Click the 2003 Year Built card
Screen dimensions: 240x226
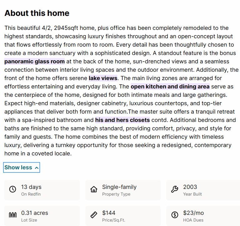tap(203, 190)
